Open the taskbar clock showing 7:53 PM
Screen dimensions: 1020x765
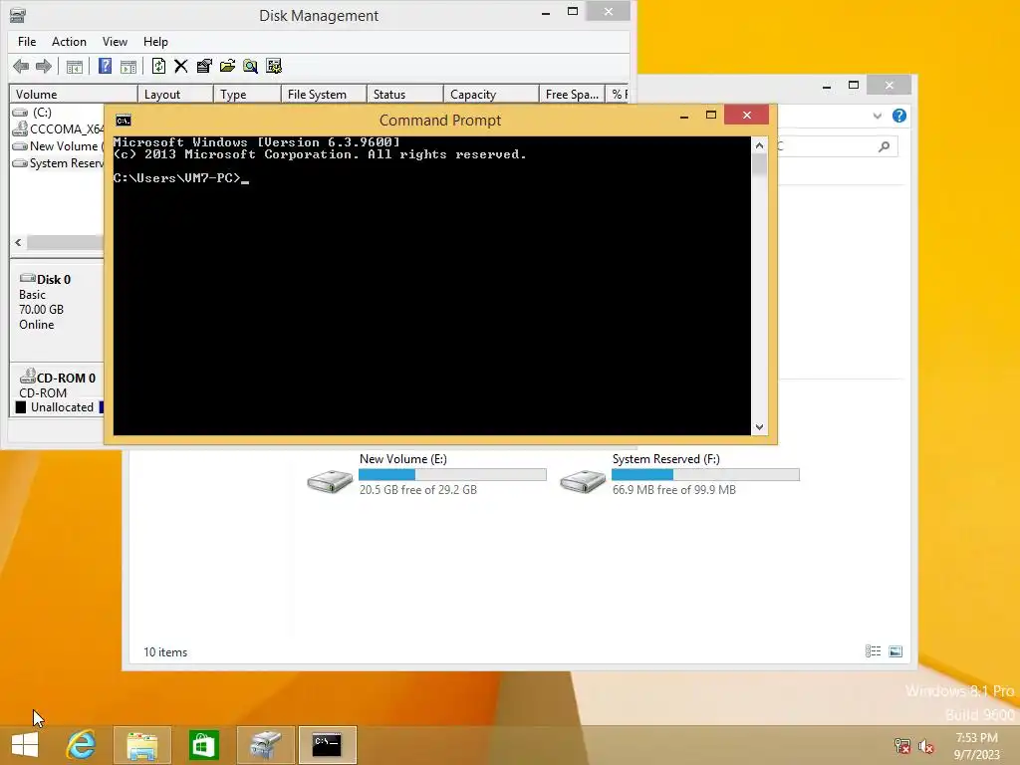tap(976, 746)
